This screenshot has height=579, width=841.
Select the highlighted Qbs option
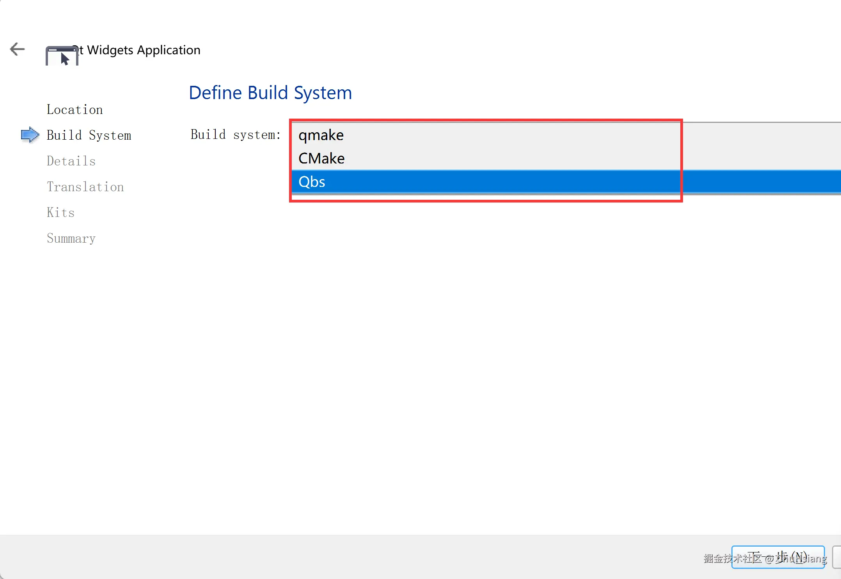click(312, 182)
